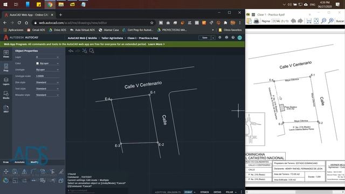Click the Chrome address bar

pos(94,23)
